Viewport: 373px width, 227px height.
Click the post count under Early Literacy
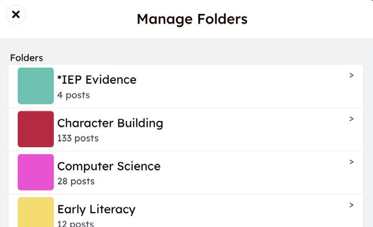(x=75, y=224)
